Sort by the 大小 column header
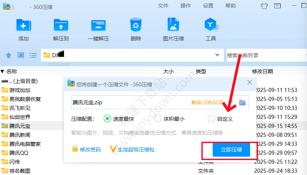The image size is (307, 175). click(168, 71)
